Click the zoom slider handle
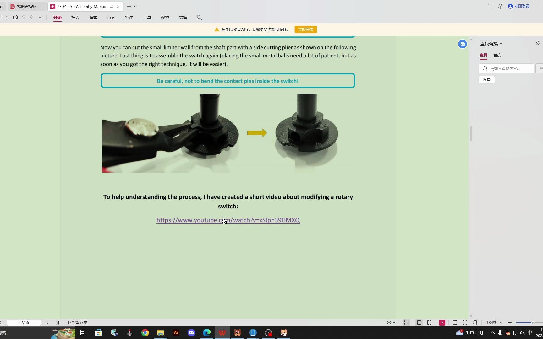543x339 pixels. click(x=533, y=323)
